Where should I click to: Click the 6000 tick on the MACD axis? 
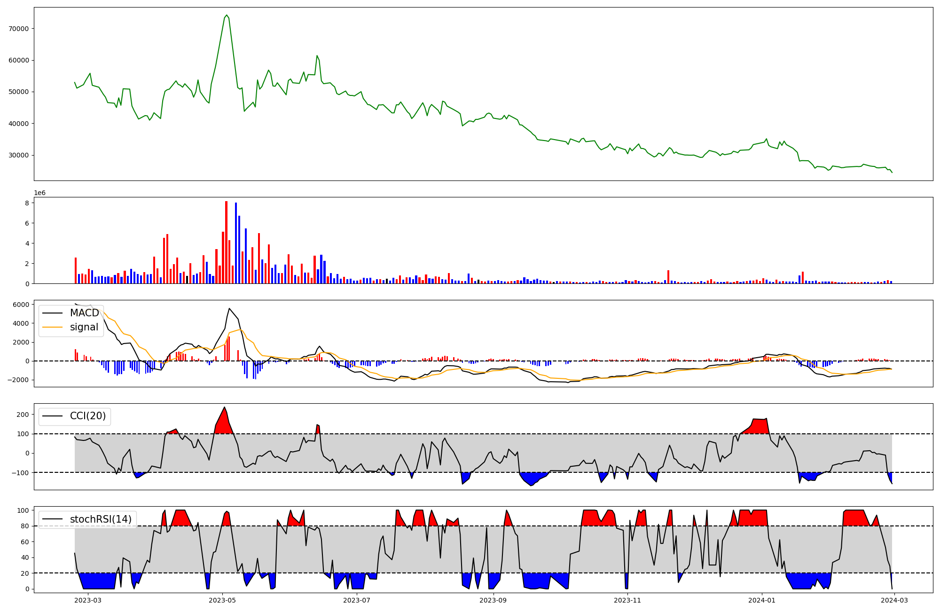[x=21, y=305]
